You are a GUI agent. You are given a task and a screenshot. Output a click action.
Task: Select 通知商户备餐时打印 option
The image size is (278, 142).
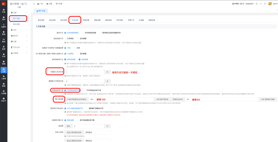(94, 108)
